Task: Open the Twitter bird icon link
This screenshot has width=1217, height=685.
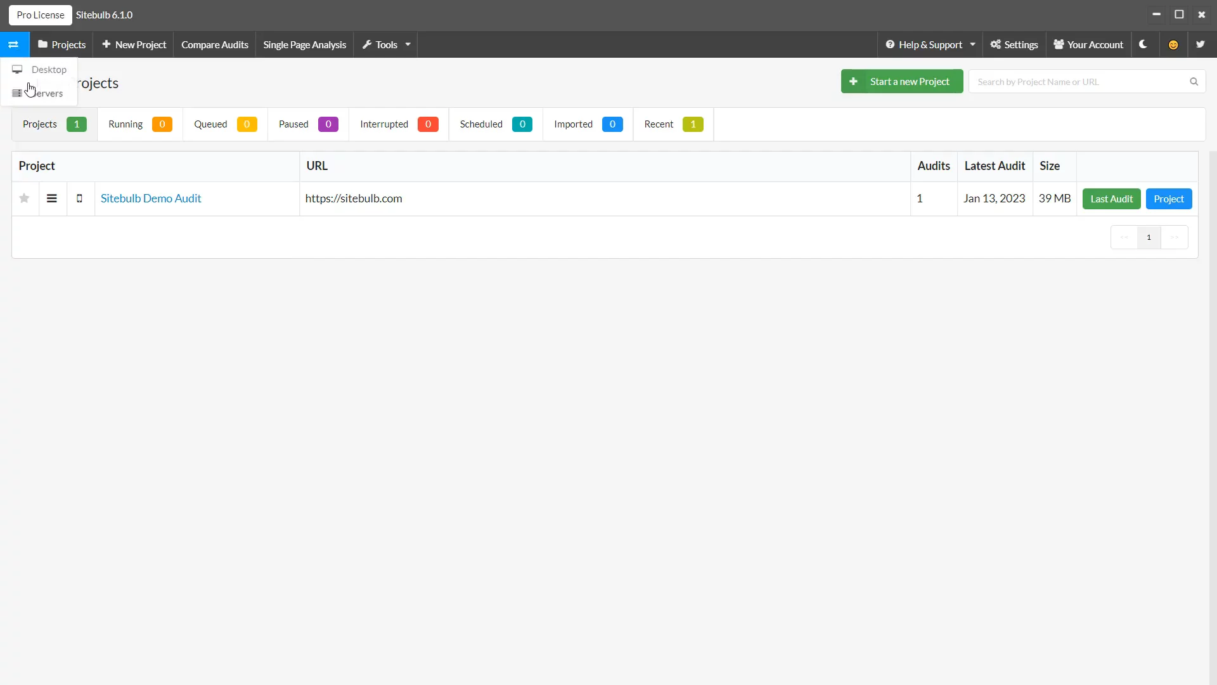Action: click(x=1200, y=44)
